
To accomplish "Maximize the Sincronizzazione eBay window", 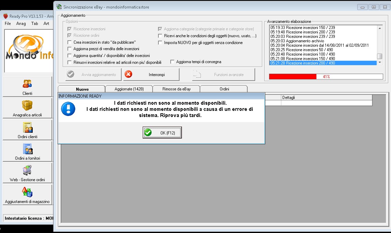I will tap(374, 7).
